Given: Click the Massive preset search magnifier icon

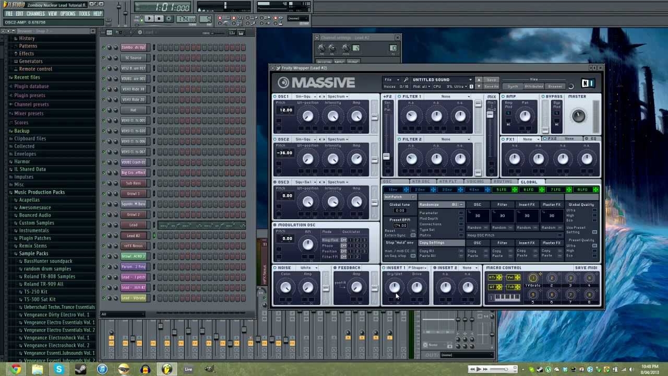Looking at the screenshot, I should pyautogui.click(x=406, y=80).
